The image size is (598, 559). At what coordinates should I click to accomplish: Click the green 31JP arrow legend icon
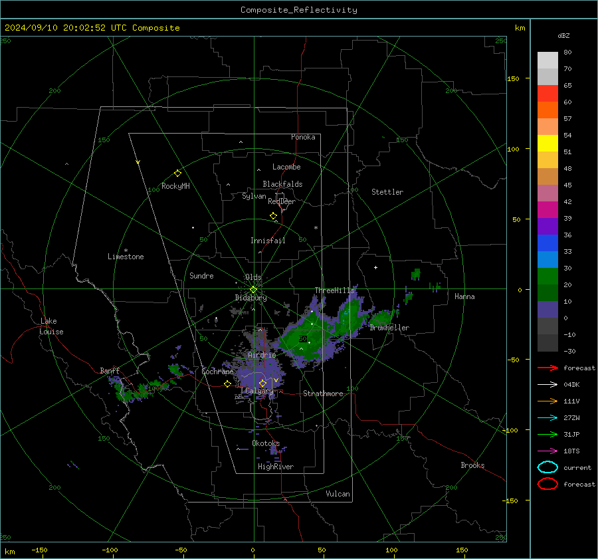548,434
